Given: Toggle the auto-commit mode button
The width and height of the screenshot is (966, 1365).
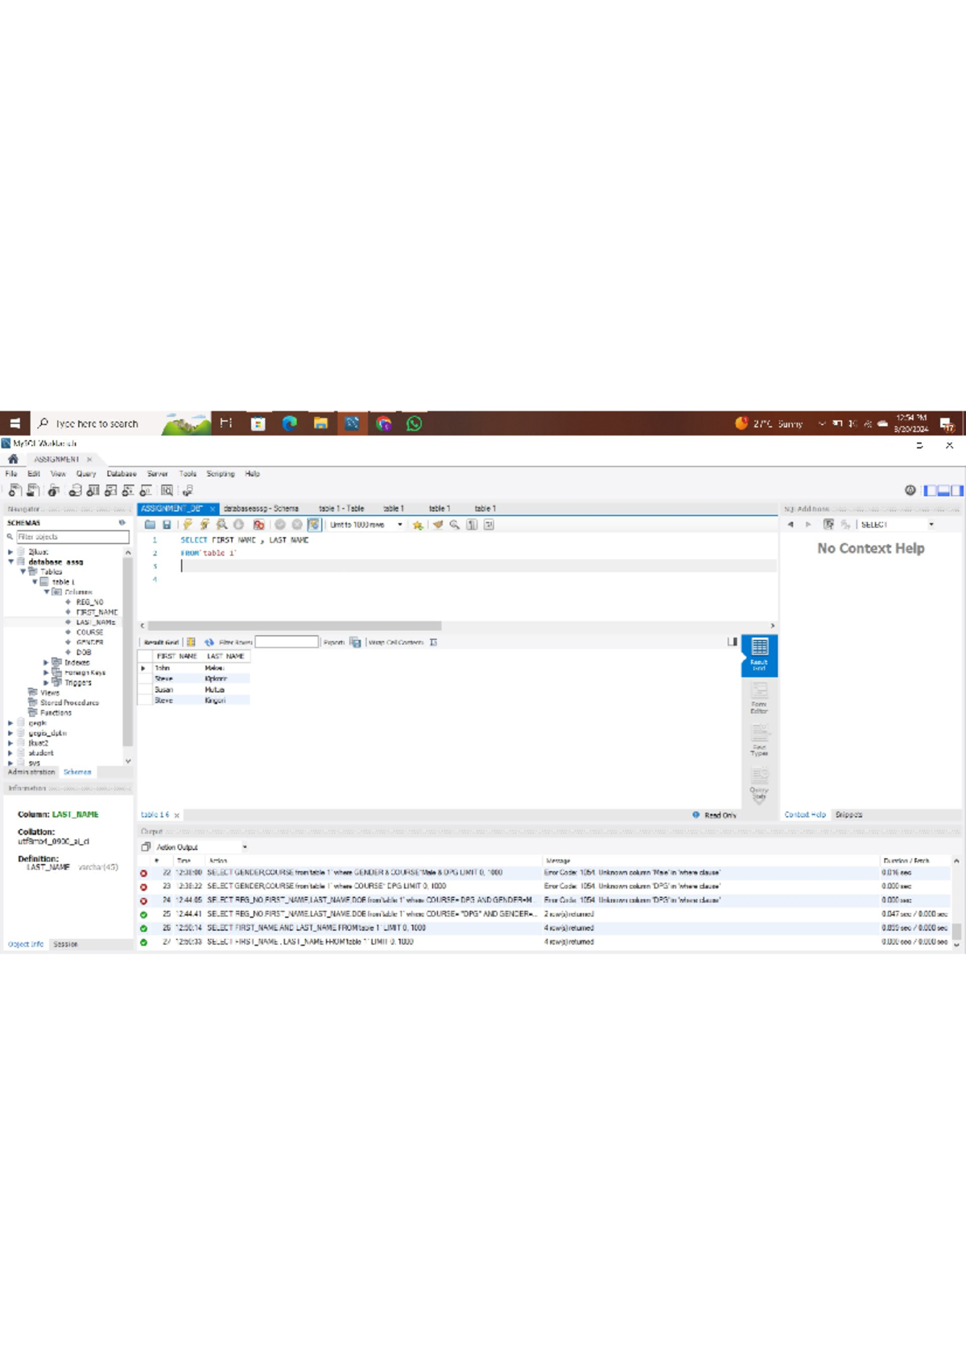Looking at the screenshot, I should tap(314, 525).
